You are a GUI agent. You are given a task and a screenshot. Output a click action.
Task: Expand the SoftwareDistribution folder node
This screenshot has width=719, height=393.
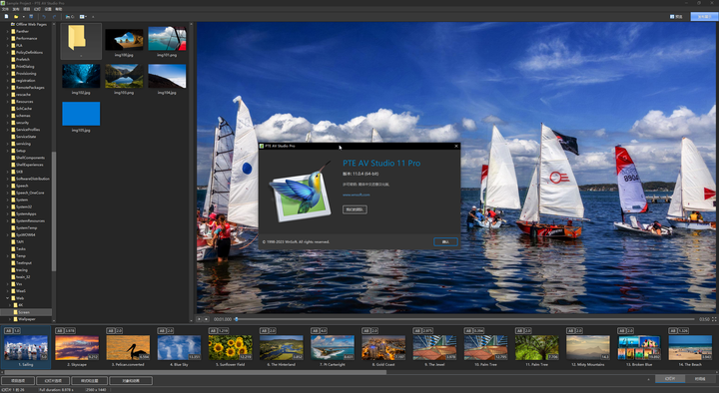coord(8,179)
